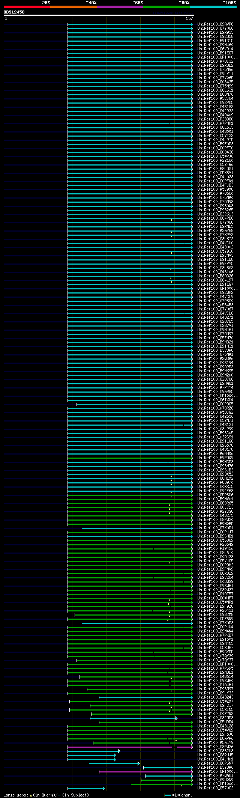Open hit UniRef100_B9R933

click(x=215, y=32)
